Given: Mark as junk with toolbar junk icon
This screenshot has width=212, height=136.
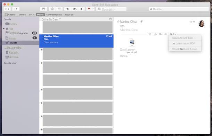Looking at the screenshot, I should (59, 9).
